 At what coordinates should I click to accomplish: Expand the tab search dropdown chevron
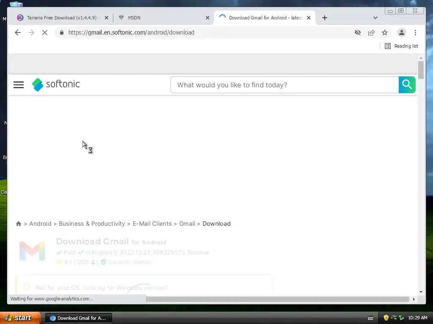pyautogui.click(x=375, y=18)
